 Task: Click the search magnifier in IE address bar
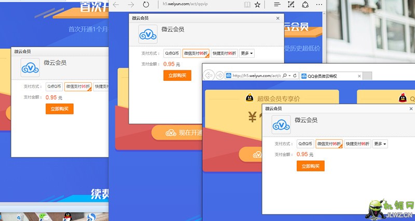pos(284,76)
